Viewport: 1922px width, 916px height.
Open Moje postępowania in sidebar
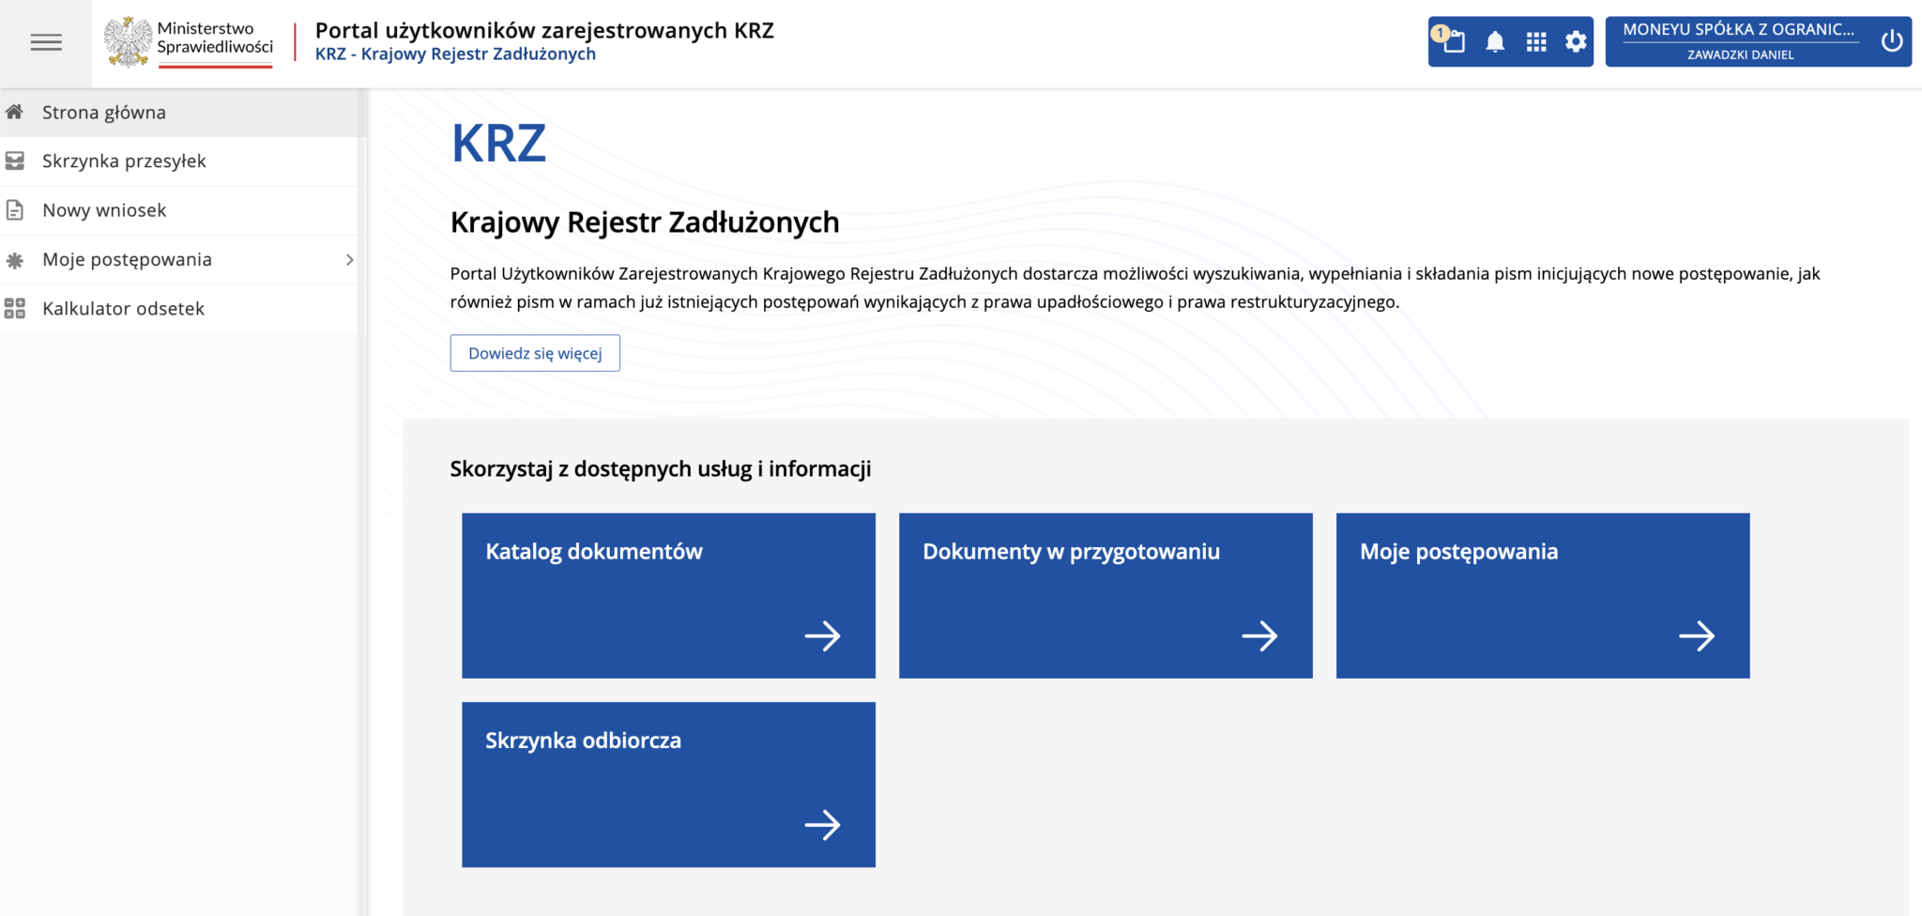point(178,260)
